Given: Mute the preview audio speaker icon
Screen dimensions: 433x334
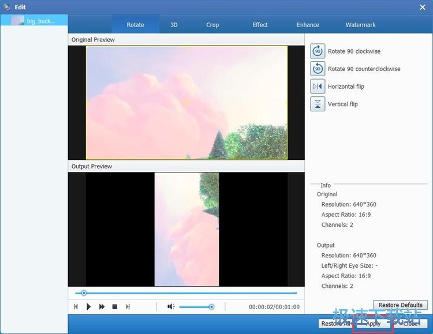Looking at the screenshot, I should pyautogui.click(x=171, y=307).
